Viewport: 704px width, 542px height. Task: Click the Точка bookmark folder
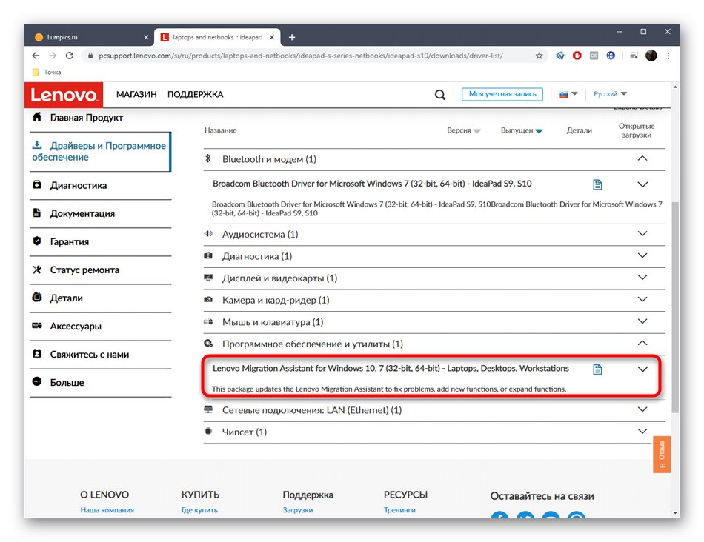47,72
